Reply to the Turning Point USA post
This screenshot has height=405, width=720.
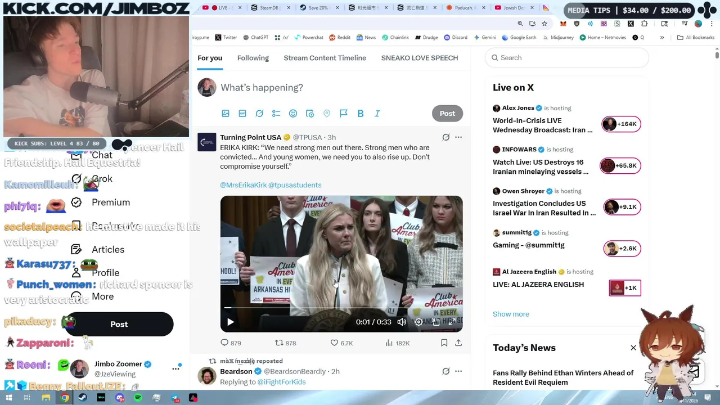231,343
